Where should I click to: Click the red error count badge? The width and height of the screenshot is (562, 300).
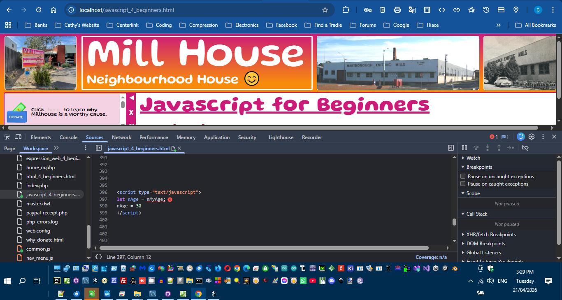[494, 137]
